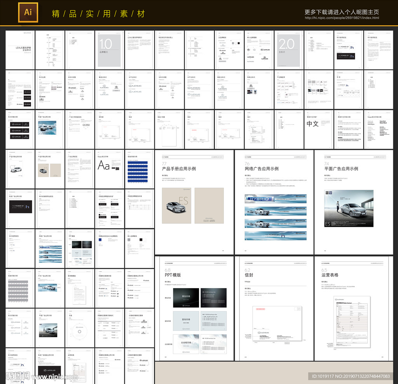Open the blue stripes color sample thumbnail
The width and height of the screenshot is (398, 384).
tap(140, 169)
